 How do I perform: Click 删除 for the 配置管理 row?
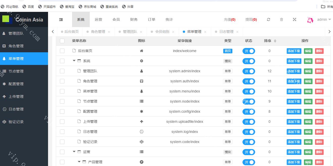coord(319,111)
